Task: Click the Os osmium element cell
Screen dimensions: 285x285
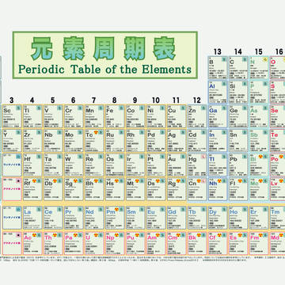Action: 115,165
